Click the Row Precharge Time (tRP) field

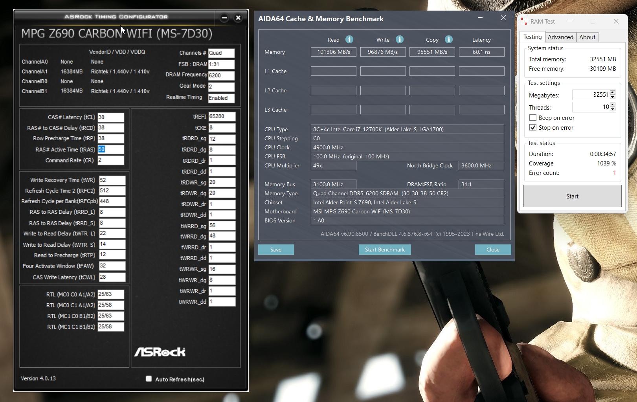[111, 138]
